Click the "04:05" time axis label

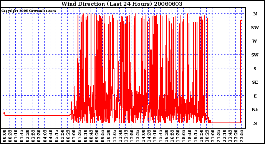tap(45, 136)
